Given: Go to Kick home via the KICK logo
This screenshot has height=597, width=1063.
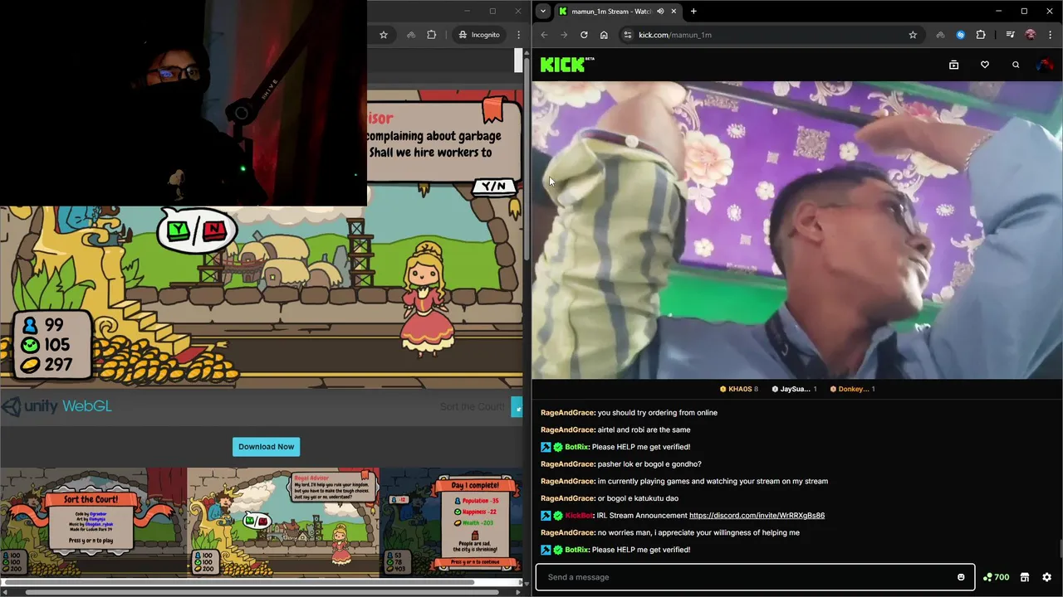Looking at the screenshot, I should [567, 65].
